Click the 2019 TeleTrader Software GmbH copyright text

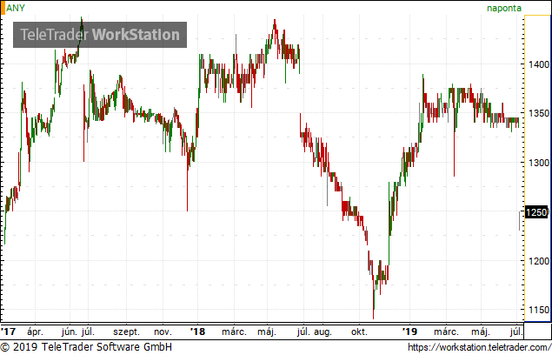click(86, 347)
